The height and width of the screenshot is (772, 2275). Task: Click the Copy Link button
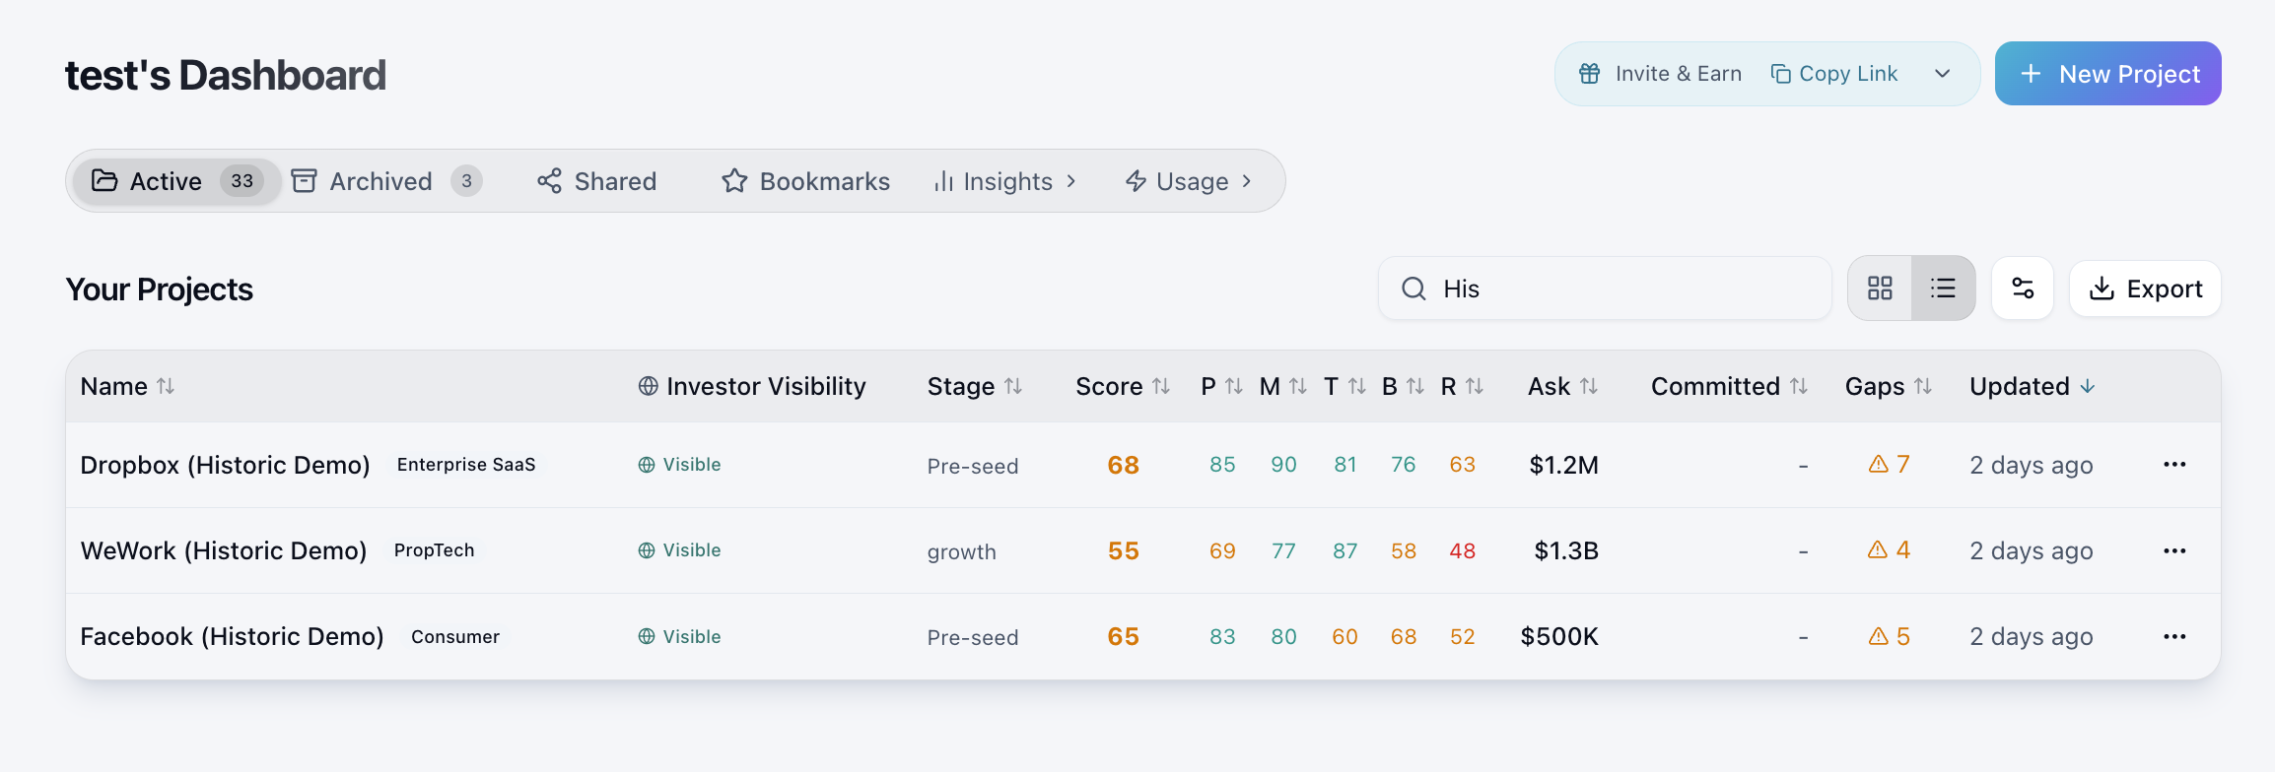coord(1834,74)
